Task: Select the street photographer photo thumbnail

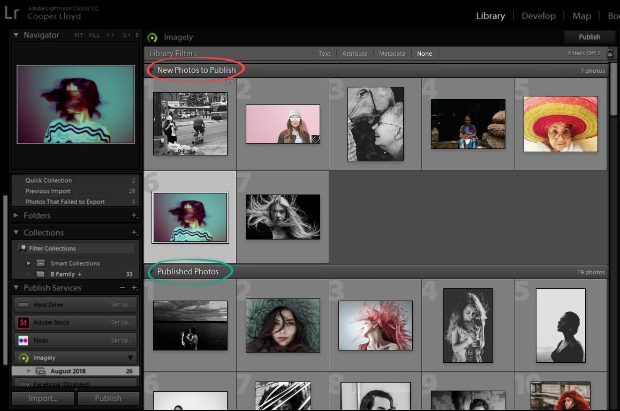Action: (190, 124)
